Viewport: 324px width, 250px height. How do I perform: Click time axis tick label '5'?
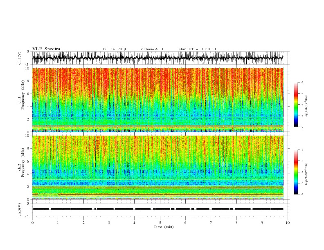[160, 223]
